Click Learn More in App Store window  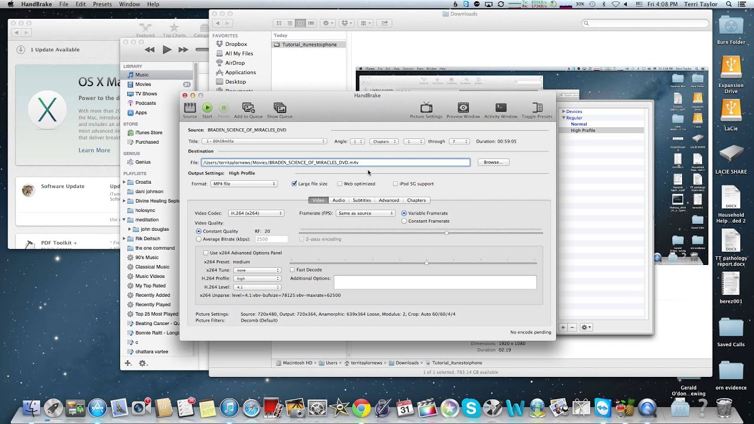(94, 150)
